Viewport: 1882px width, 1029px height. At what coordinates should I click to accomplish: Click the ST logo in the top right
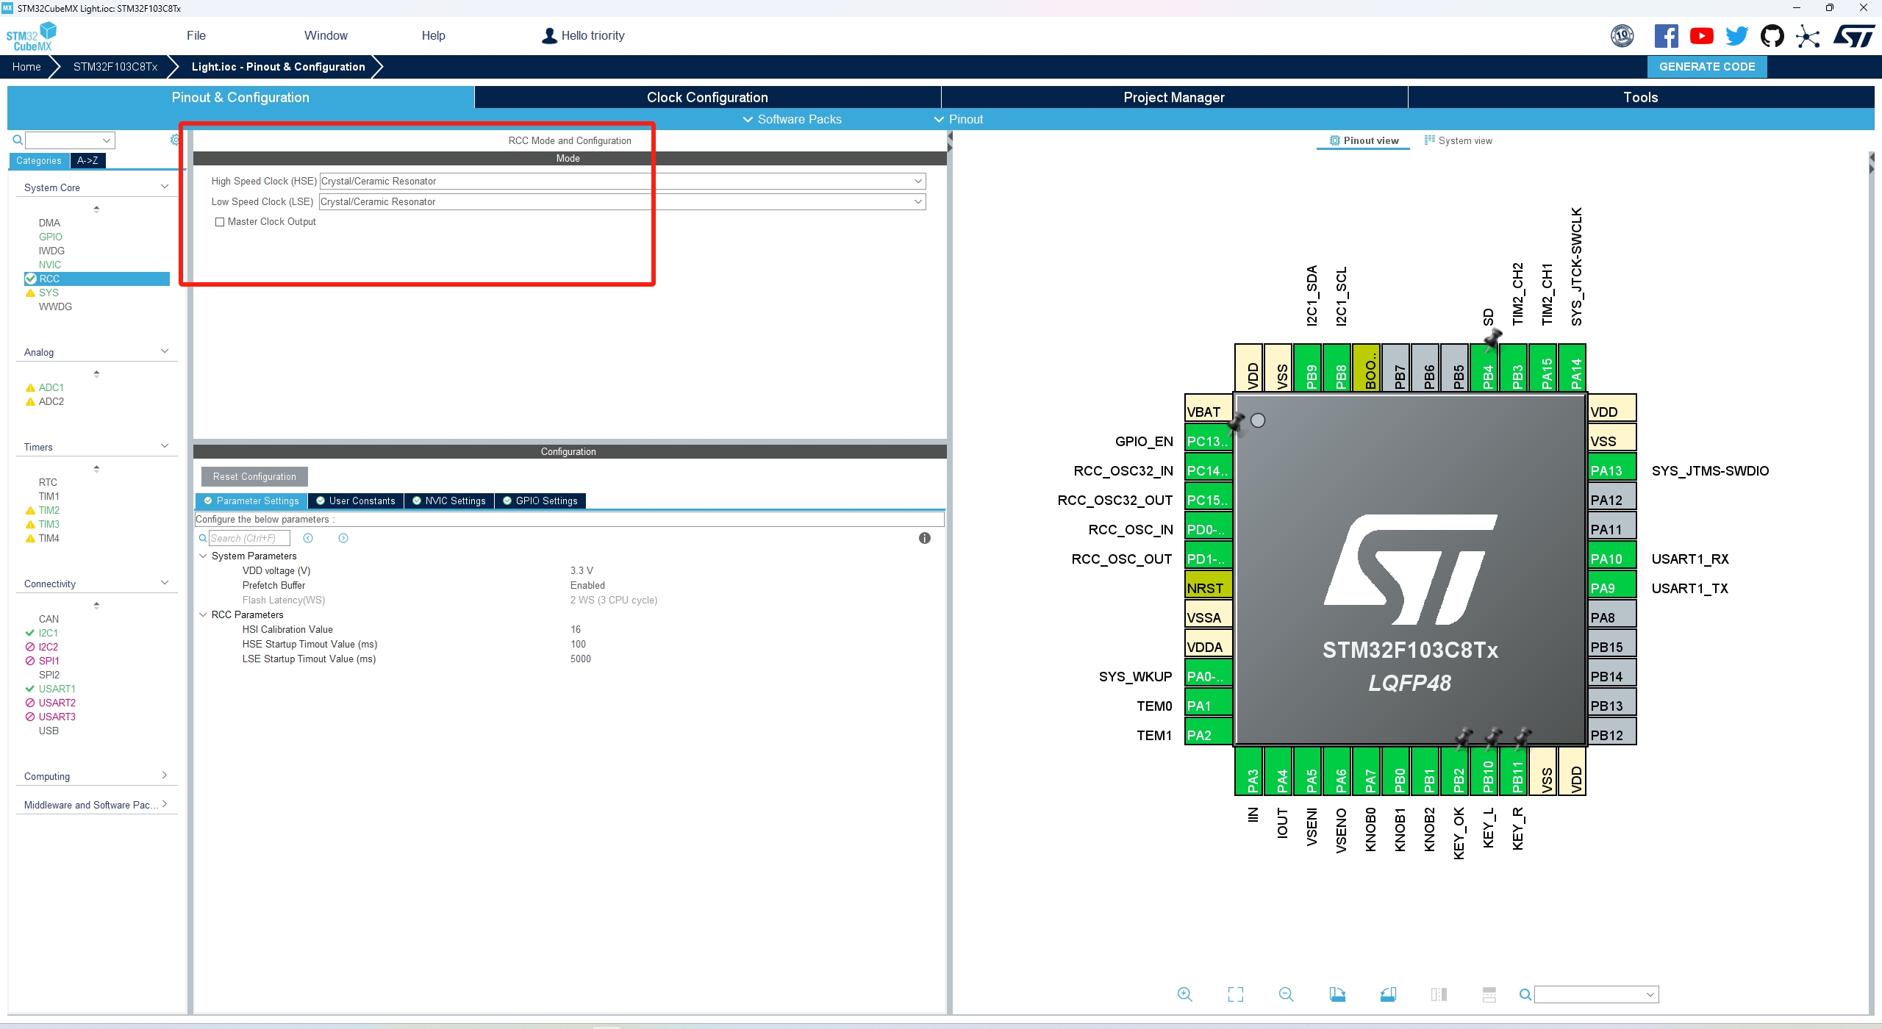1854,36
